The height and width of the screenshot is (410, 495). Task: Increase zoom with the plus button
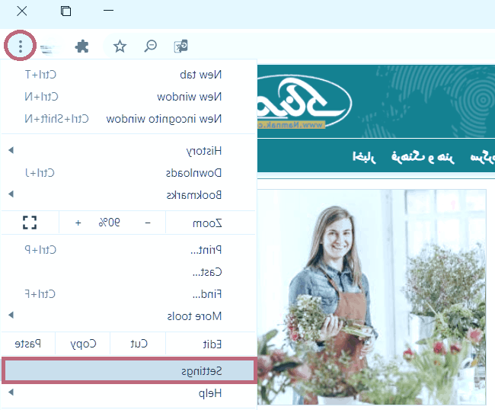click(78, 223)
